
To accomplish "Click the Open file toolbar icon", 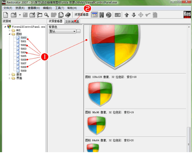I will [14, 15].
